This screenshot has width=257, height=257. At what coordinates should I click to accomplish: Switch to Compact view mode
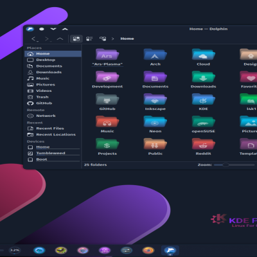point(89,39)
